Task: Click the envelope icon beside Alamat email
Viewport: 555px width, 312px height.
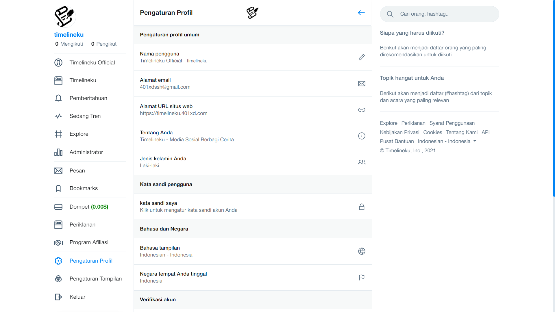Action: pos(362,83)
